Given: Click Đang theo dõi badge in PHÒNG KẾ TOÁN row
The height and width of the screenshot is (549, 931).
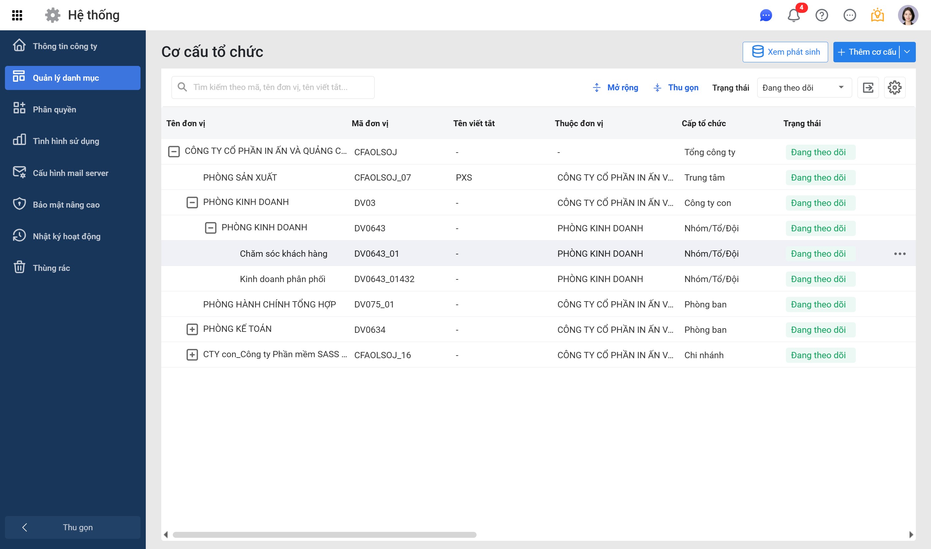Looking at the screenshot, I should coord(820,330).
